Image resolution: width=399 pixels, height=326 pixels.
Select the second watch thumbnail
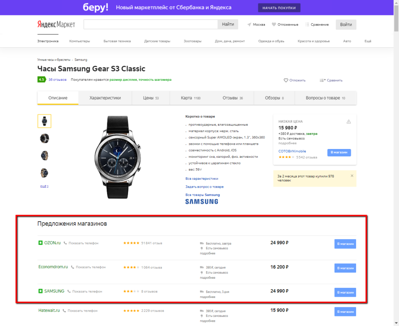click(44, 138)
